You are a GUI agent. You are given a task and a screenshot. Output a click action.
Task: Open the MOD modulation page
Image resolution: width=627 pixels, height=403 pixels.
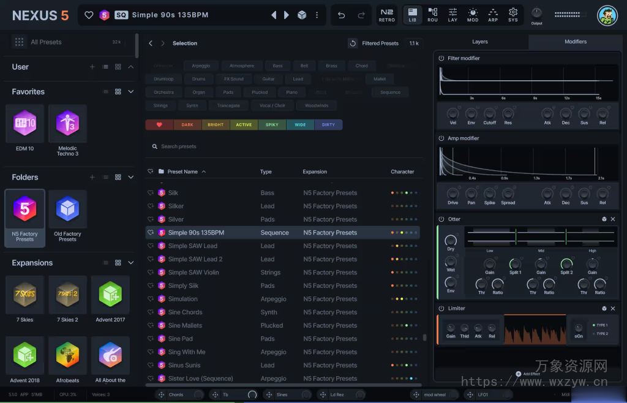coord(473,15)
